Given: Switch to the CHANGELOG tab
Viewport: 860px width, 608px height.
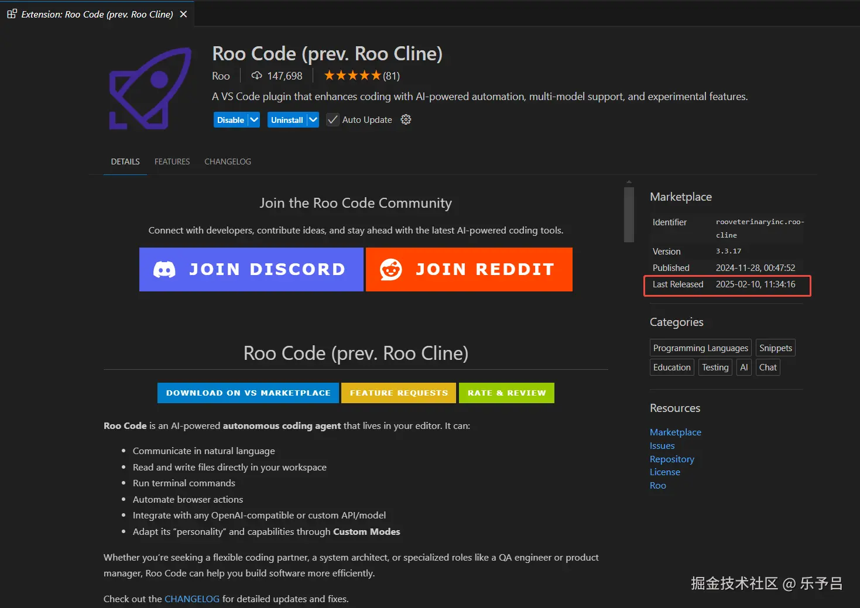Looking at the screenshot, I should [228, 162].
